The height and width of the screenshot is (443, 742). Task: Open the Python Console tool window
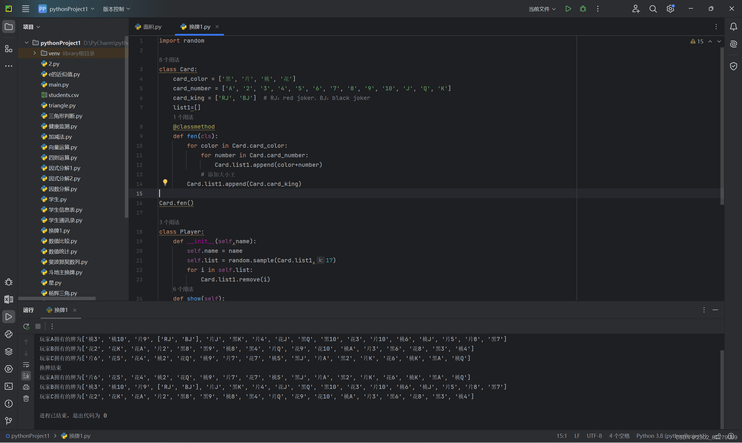coord(9,334)
